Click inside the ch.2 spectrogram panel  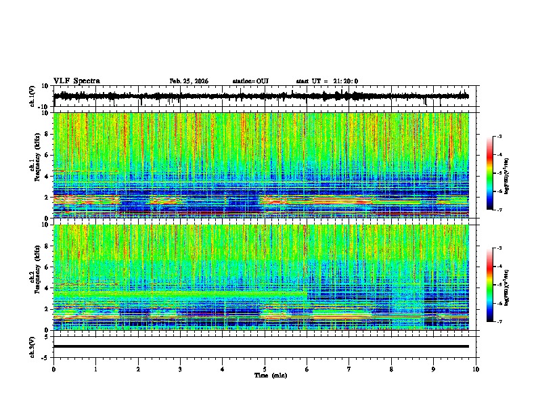pyautogui.click(x=261, y=277)
